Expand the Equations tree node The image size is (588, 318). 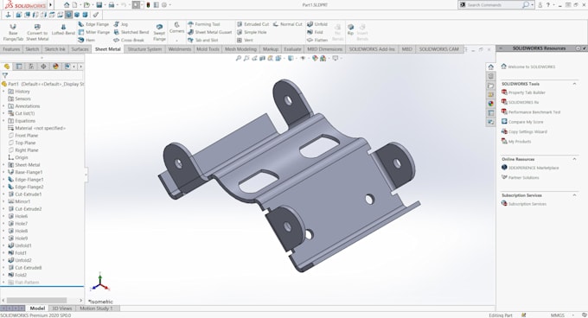pos(4,121)
